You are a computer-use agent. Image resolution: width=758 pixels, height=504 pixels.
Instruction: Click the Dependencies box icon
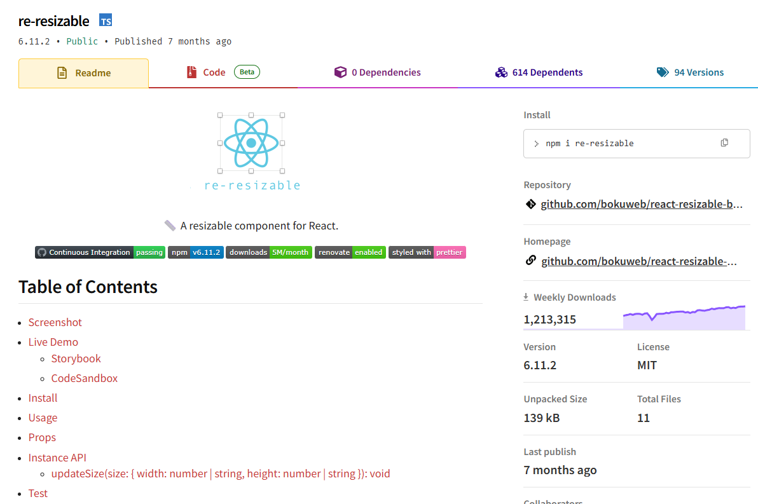(340, 72)
